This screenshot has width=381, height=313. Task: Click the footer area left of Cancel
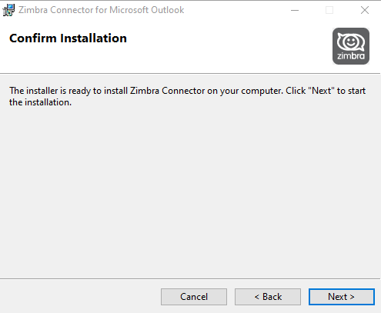(79, 297)
